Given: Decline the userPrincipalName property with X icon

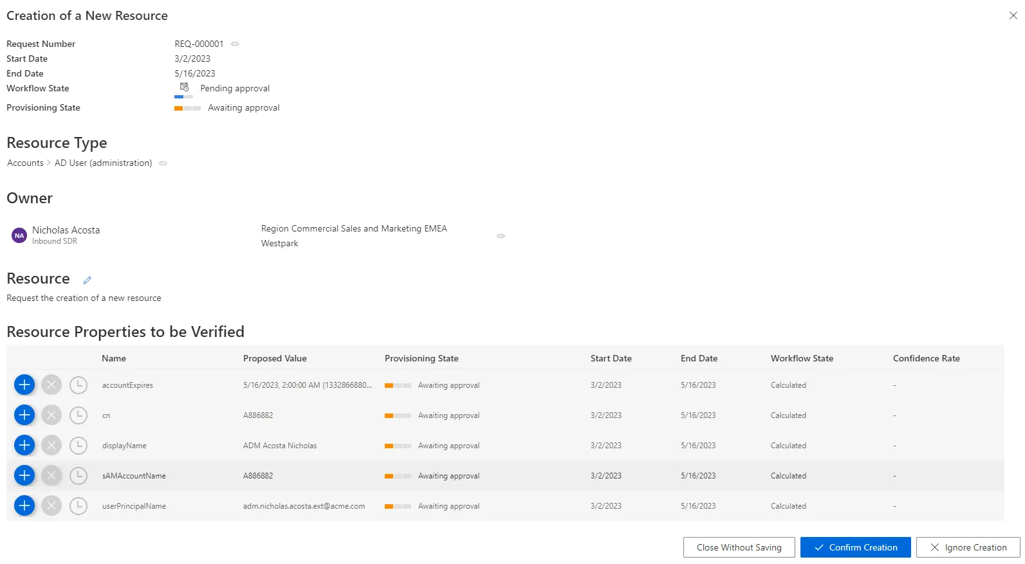Looking at the screenshot, I should tap(51, 505).
